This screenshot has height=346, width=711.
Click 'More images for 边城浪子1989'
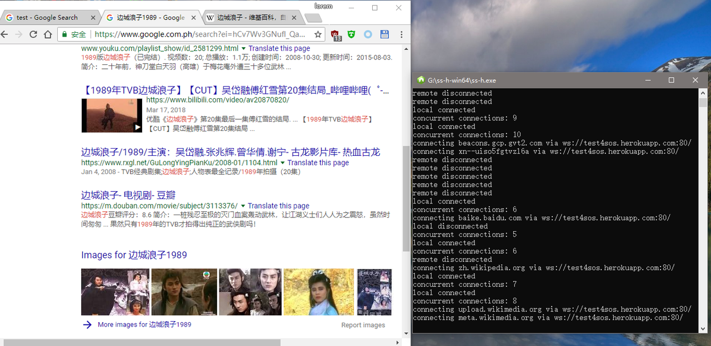click(144, 325)
